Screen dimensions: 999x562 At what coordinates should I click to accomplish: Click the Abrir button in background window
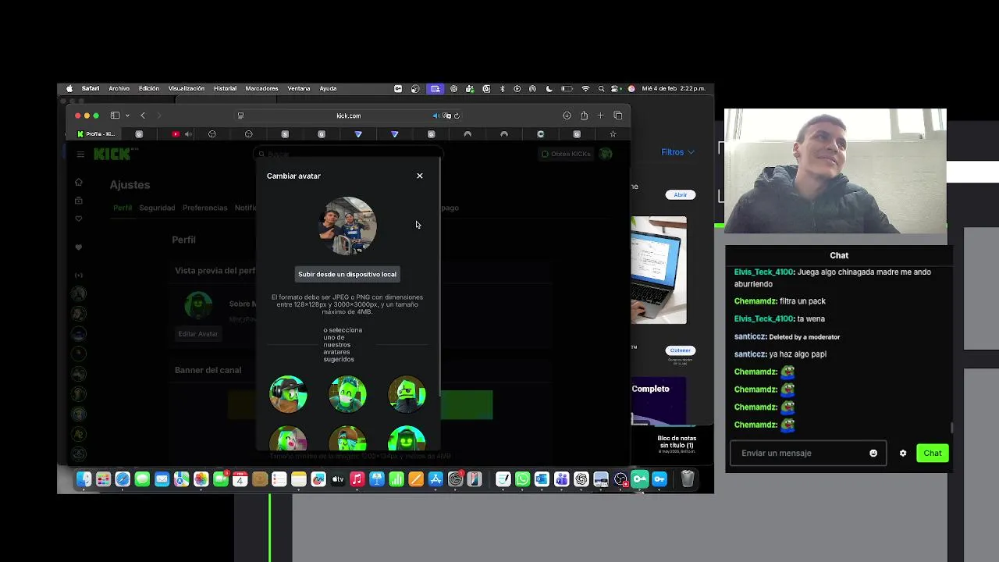point(681,194)
